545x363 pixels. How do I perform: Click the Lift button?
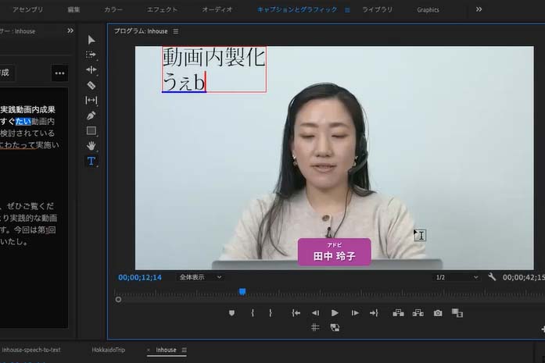[398, 313]
